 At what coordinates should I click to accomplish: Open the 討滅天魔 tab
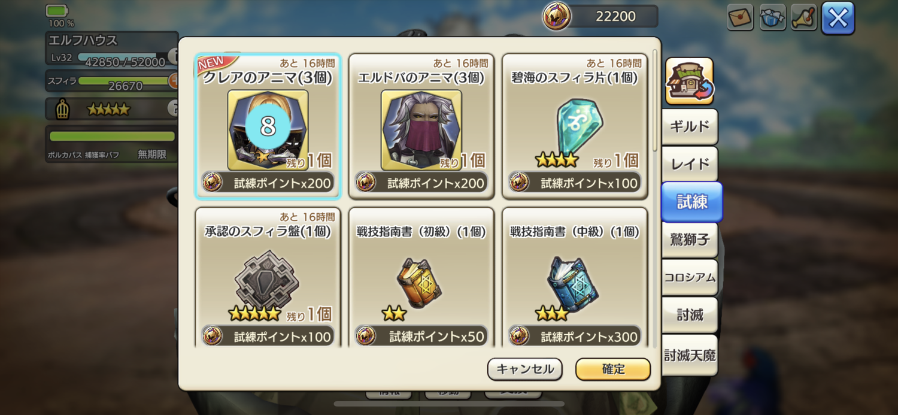[x=690, y=355]
